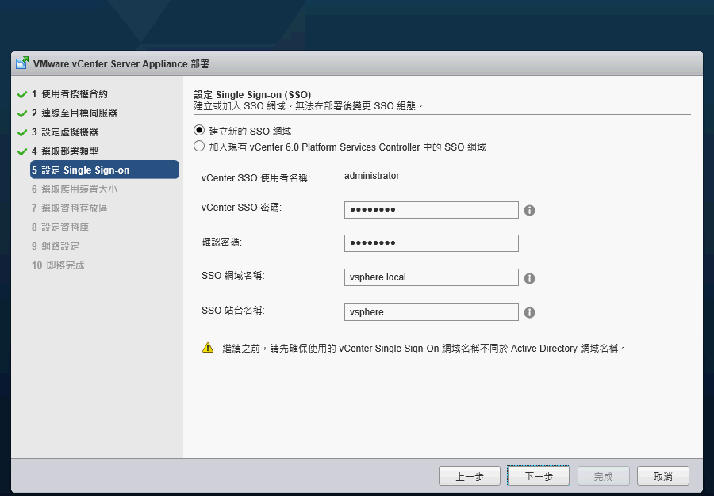Click the yellow warning triangle icon
Viewport: 714px width, 496px height.
click(208, 348)
